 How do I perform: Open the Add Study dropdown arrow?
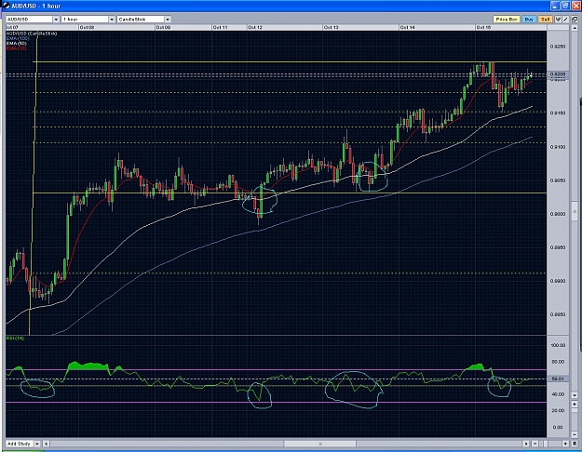tap(37, 444)
